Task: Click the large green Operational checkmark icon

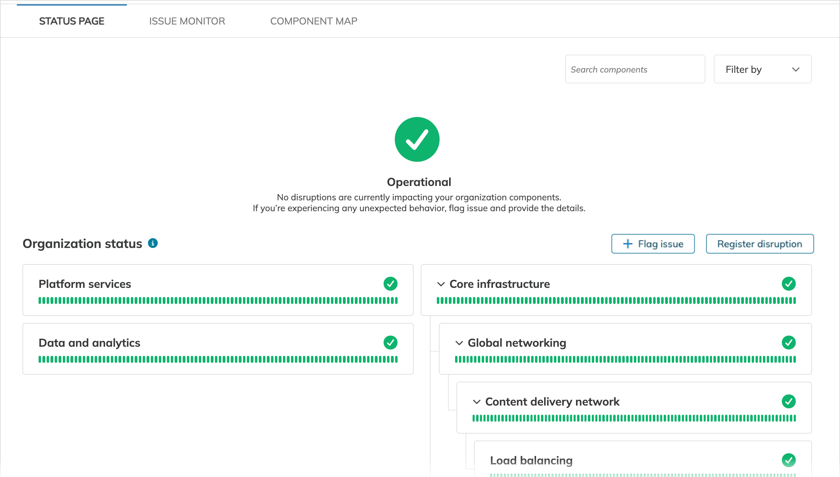Action: [x=417, y=139]
